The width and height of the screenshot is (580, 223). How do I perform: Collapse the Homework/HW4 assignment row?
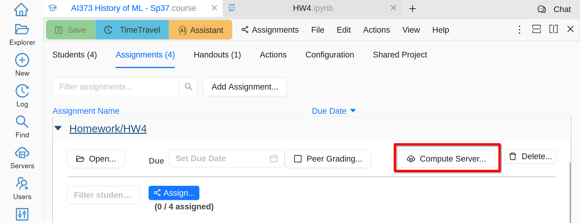tap(58, 128)
